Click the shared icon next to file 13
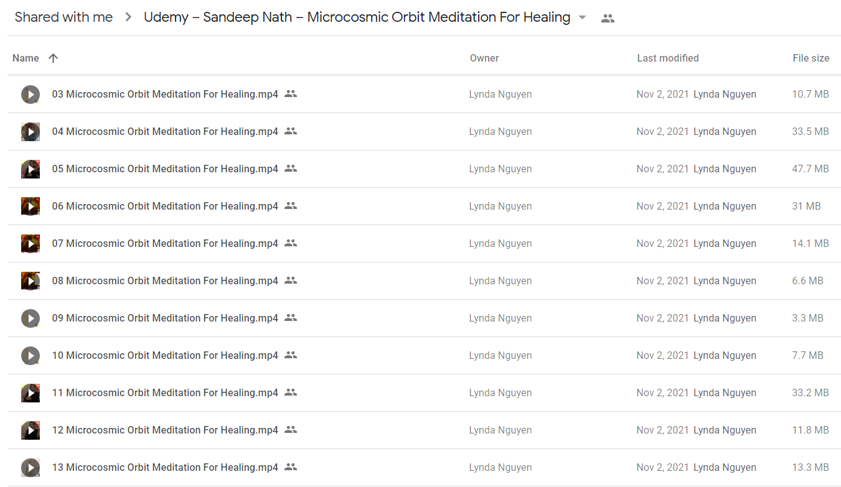The image size is (841, 487). (291, 467)
